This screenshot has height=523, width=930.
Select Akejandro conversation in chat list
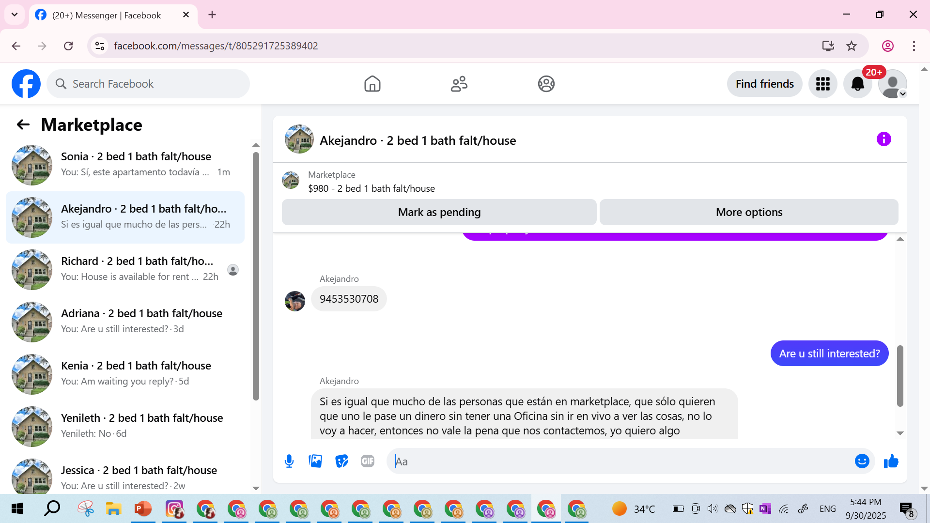(125, 217)
